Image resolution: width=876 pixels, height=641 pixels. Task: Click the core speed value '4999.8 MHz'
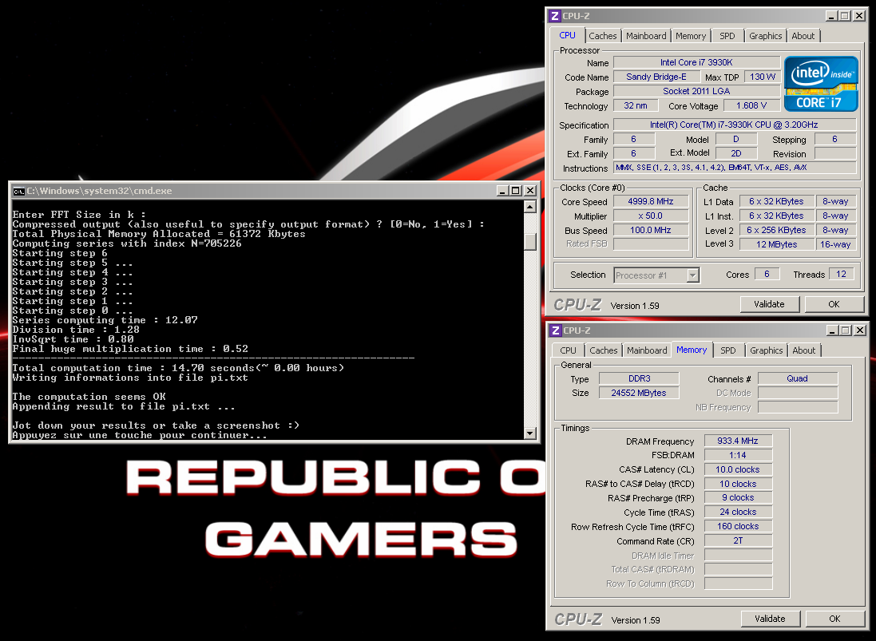tap(650, 202)
